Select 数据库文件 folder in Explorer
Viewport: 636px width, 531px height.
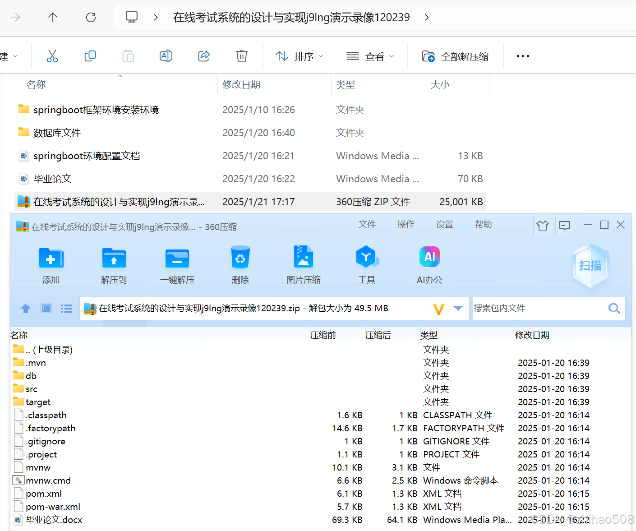click(250, 133)
